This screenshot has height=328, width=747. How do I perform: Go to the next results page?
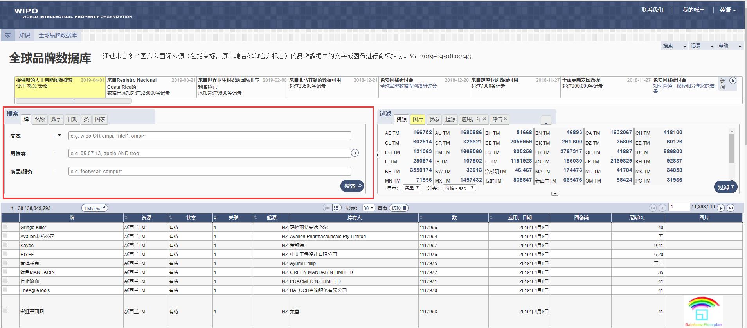pos(721,208)
